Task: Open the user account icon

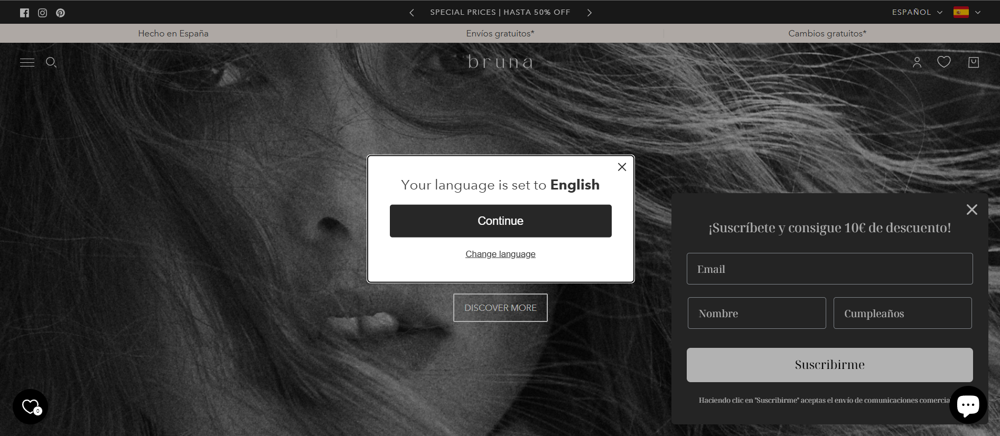Action: click(917, 62)
